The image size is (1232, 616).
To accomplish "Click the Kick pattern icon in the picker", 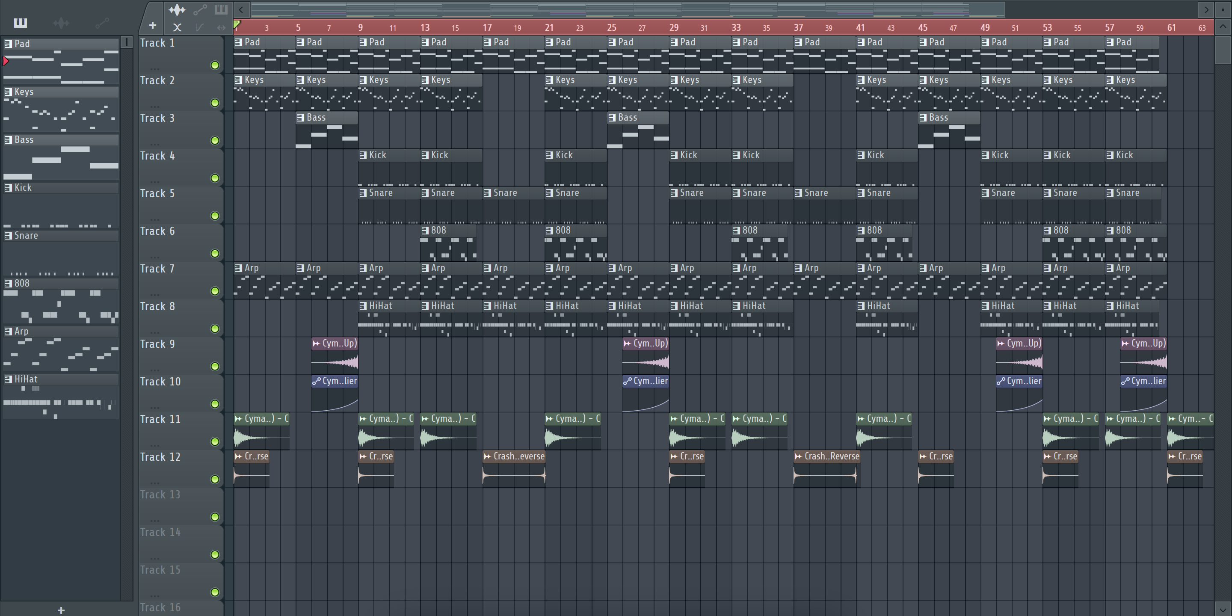I will click(x=8, y=187).
